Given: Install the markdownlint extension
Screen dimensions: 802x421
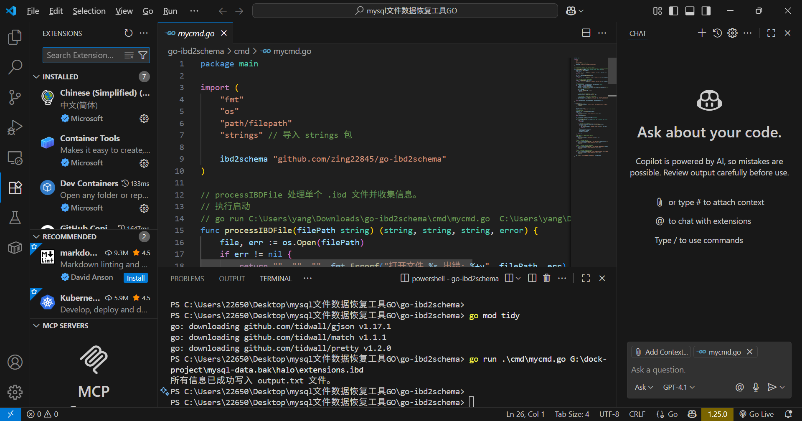Looking at the screenshot, I should coord(136,278).
